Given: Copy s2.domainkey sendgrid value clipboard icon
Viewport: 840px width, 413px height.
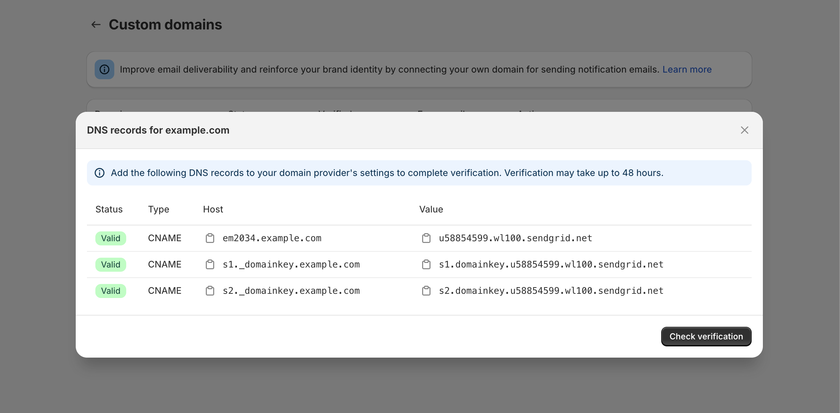Looking at the screenshot, I should pos(426,291).
